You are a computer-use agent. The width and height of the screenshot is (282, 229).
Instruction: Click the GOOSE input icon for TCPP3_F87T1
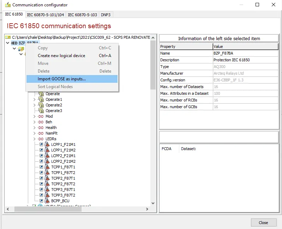[x=47, y=190]
